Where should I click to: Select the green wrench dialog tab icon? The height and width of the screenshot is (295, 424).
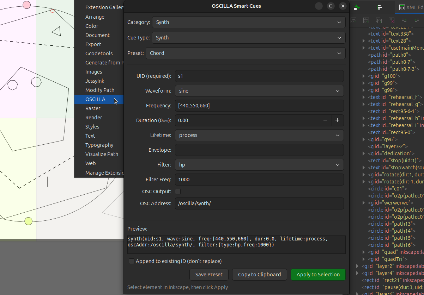357,7
